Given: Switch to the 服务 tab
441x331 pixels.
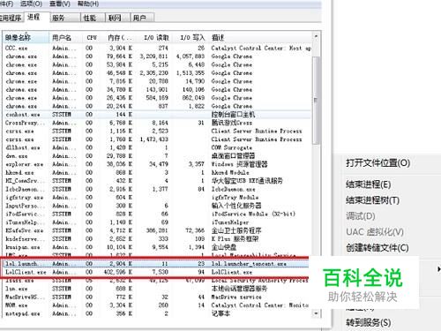Looking at the screenshot, I should pos(64,18).
